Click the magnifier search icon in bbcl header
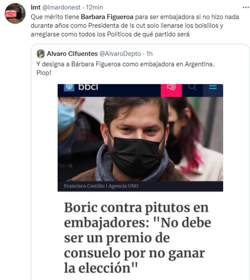 click(x=192, y=87)
